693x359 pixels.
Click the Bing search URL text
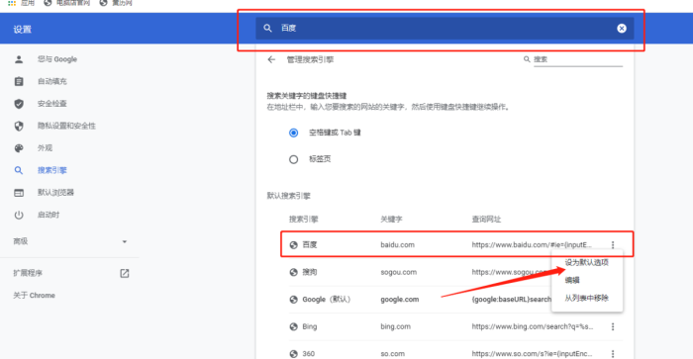coord(533,326)
